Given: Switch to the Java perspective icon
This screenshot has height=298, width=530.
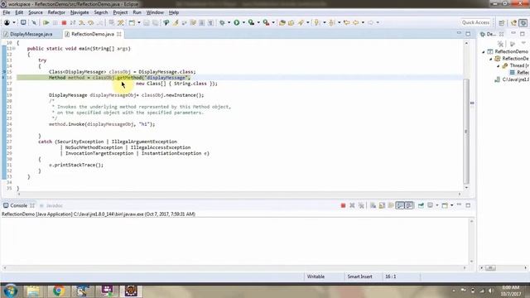Looking at the screenshot, I should 514,22.
